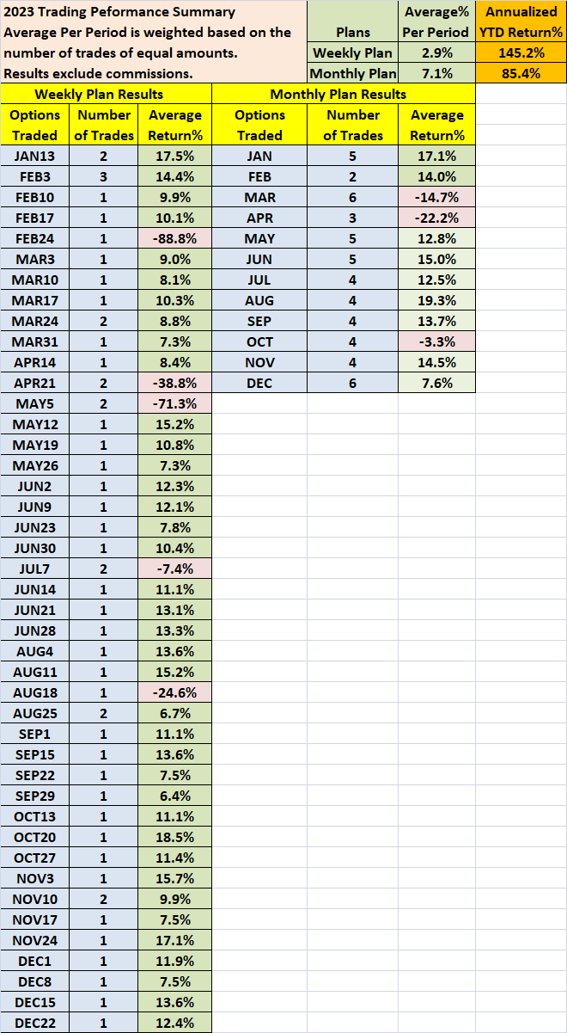Viewport: 567px width, 1033px height.
Task: Click the Weekly Plan 2.9% average cell
Action: coord(436,53)
